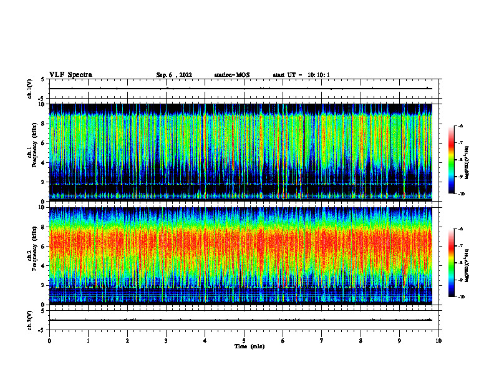Click the "1" tick on the time axis
494x382 pixels.
[x=88, y=341]
